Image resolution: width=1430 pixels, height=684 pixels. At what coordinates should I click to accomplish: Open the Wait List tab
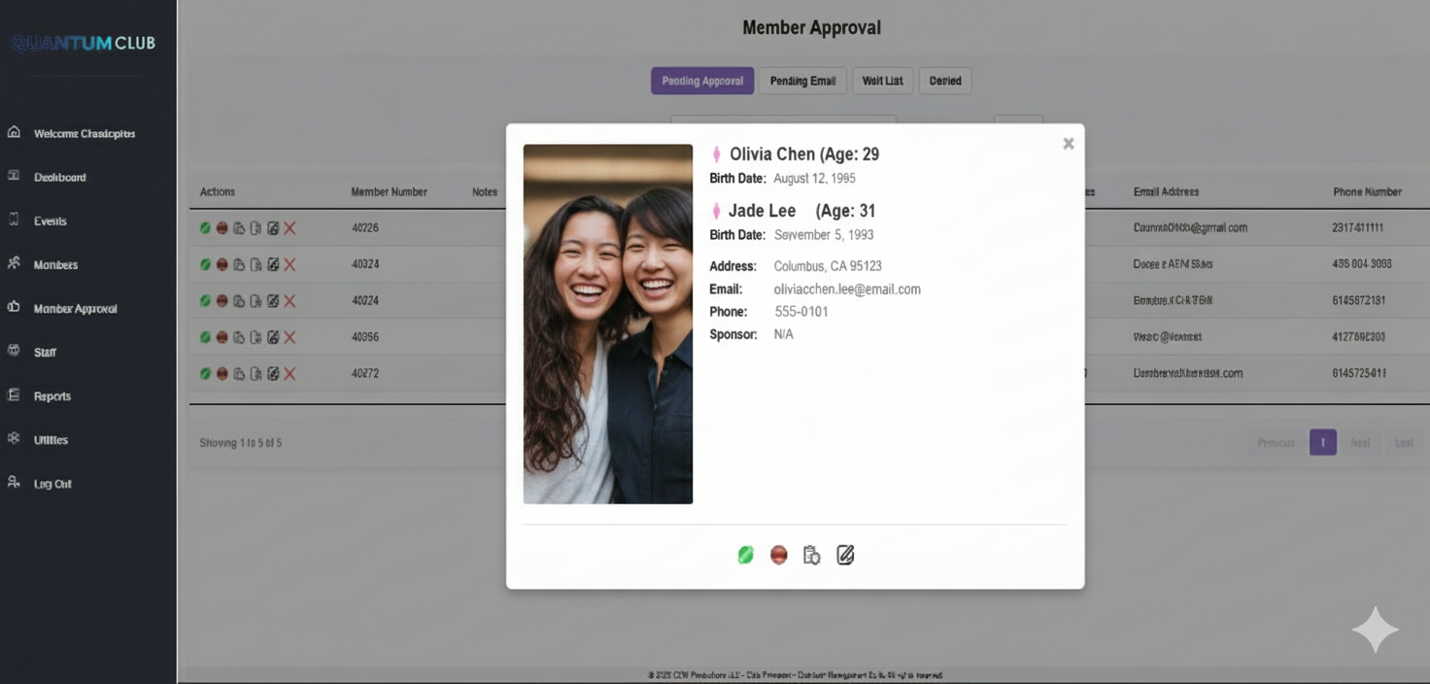point(882,81)
